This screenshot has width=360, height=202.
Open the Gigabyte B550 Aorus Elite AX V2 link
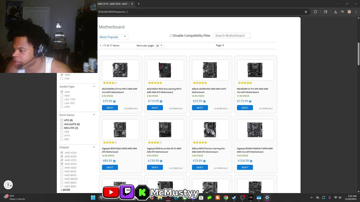164,150
